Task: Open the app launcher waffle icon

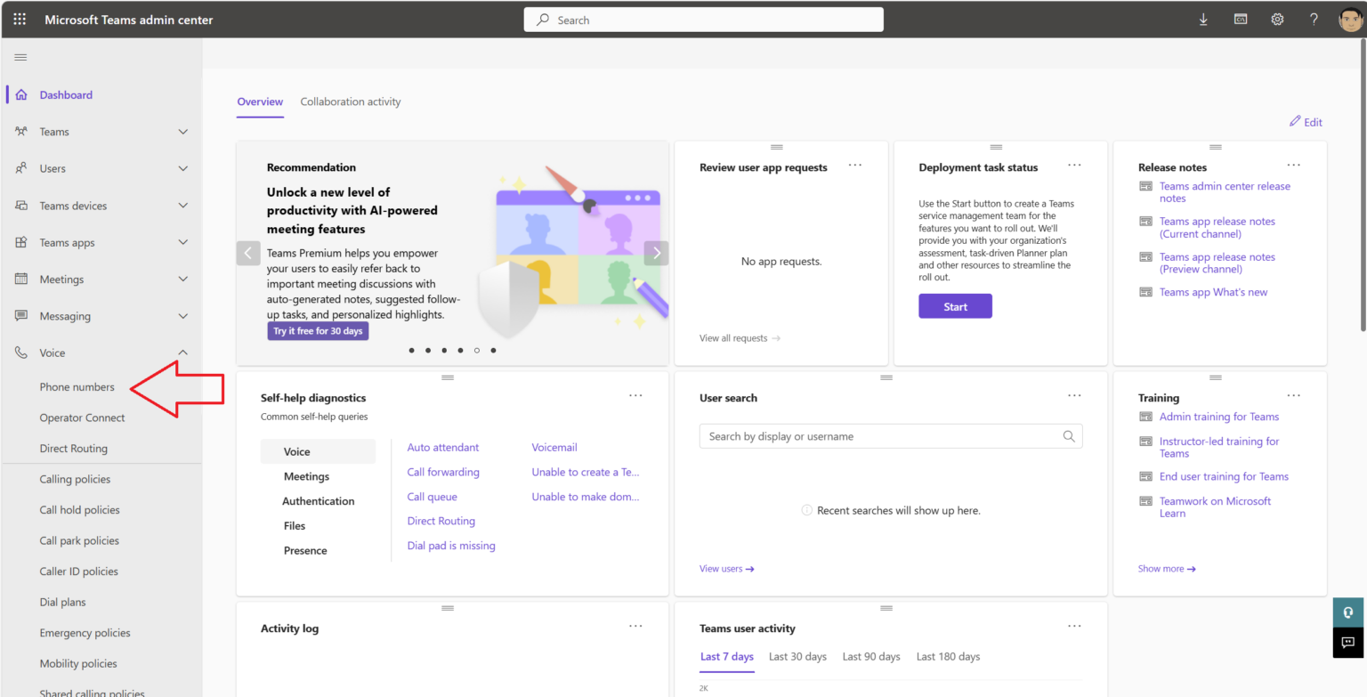Action: click(20, 20)
